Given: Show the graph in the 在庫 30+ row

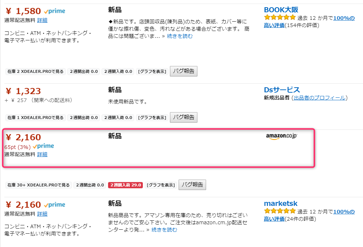Looking at the screenshot, I should click(x=161, y=185).
